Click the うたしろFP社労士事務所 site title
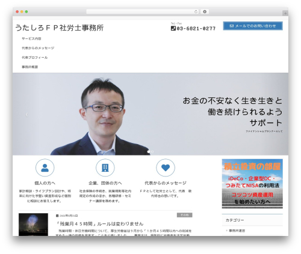The image size is (301, 254). click(60, 28)
